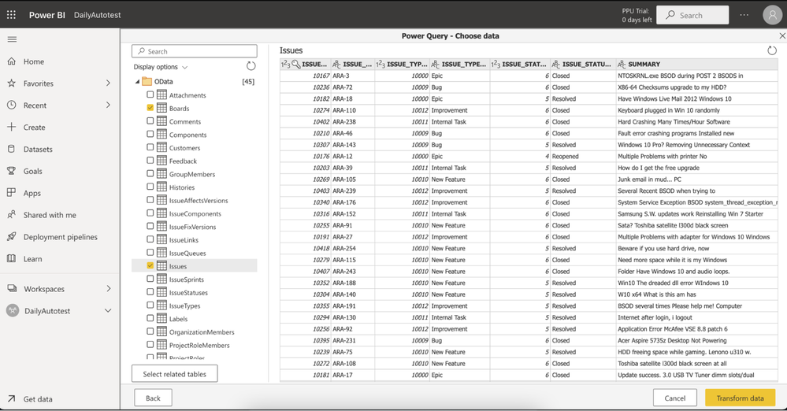Collapse the OData tree node
The height and width of the screenshot is (411, 787).
[138, 81]
